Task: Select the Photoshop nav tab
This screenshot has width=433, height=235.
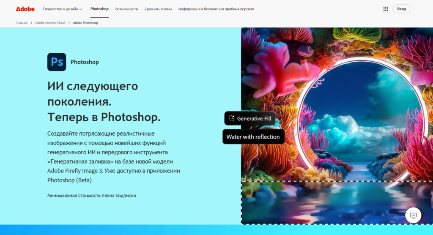Action: 99,9
